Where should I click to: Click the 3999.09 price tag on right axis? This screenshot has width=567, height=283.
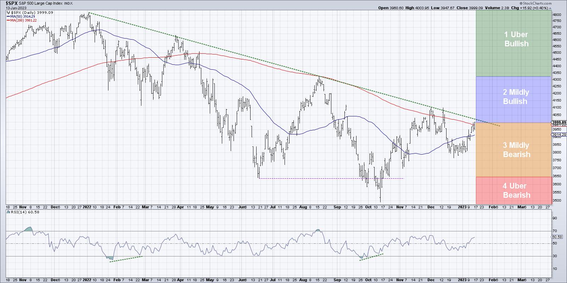point(558,122)
